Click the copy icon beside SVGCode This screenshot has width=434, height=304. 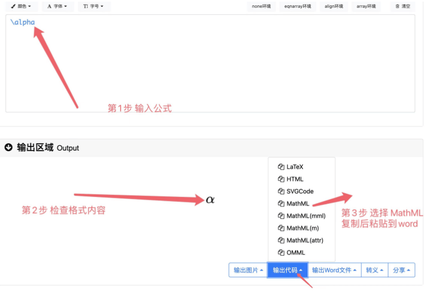click(281, 191)
